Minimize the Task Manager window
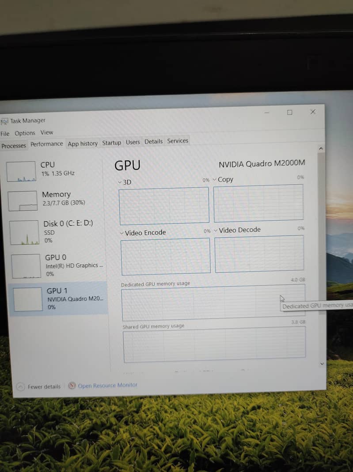 point(266,112)
